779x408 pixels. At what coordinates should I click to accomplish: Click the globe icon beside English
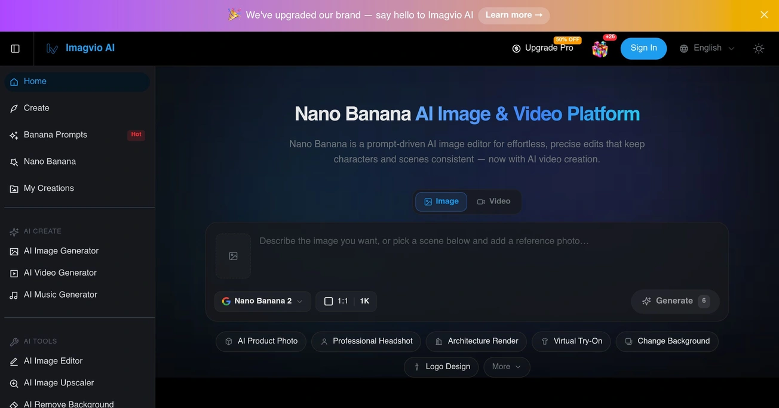(x=684, y=49)
